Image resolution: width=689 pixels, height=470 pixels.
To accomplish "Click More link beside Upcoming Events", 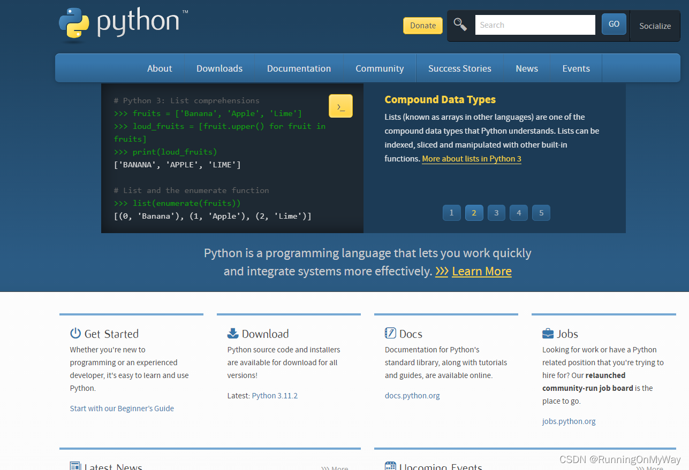I will [649, 468].
